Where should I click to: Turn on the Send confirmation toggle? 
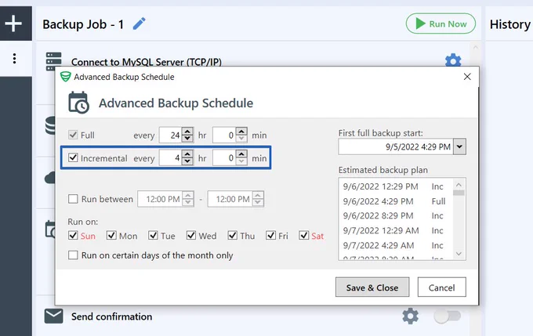(448, 316)
